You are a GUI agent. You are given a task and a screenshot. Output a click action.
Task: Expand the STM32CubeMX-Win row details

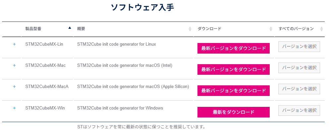click(x=14, y=108)
